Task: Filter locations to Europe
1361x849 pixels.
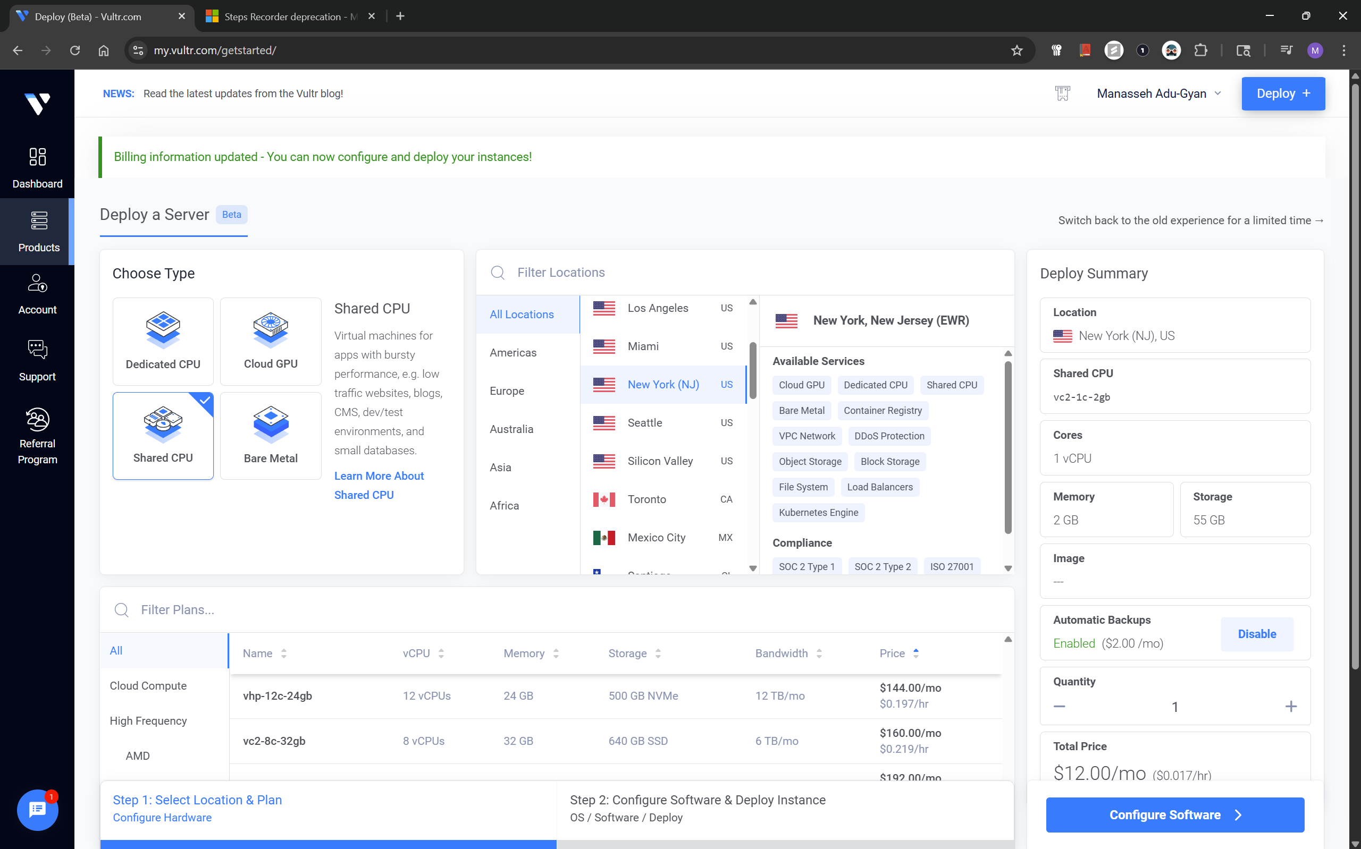Action: 527,391
